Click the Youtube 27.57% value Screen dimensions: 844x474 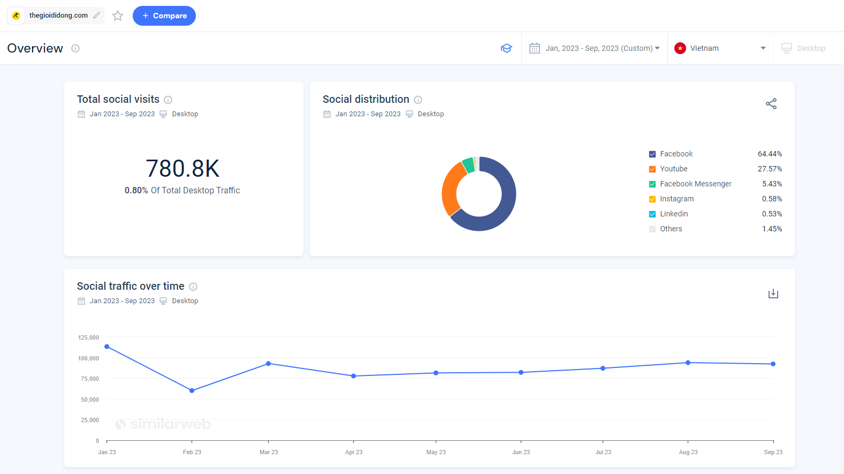click(x=770, y=169)
